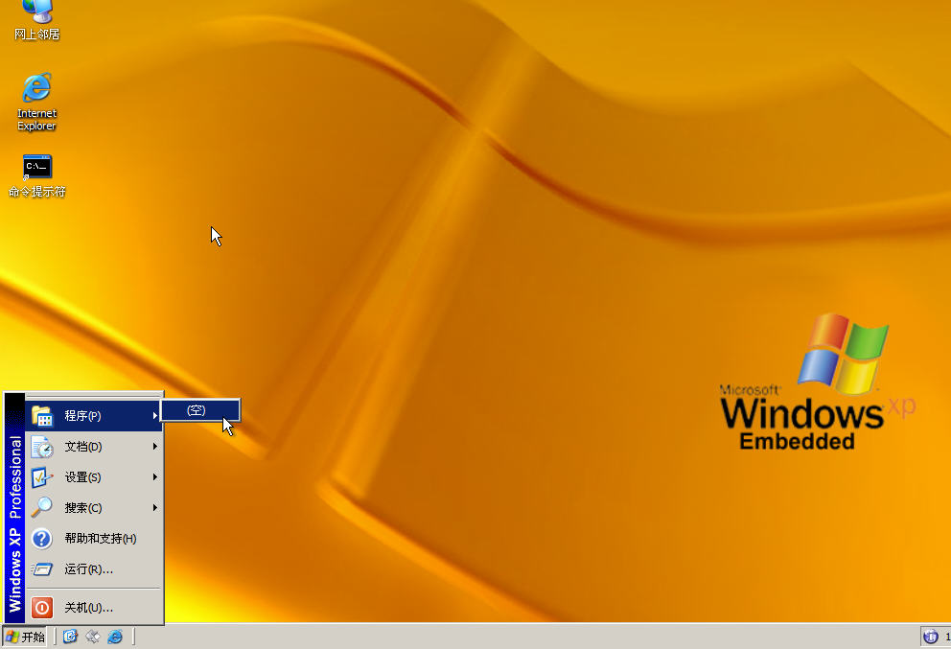Image resolution: width=951 pixels, height=649 pixels.
Task: Click the 开始 Start button
Action: pyautogui.click(x=25, y=637)
